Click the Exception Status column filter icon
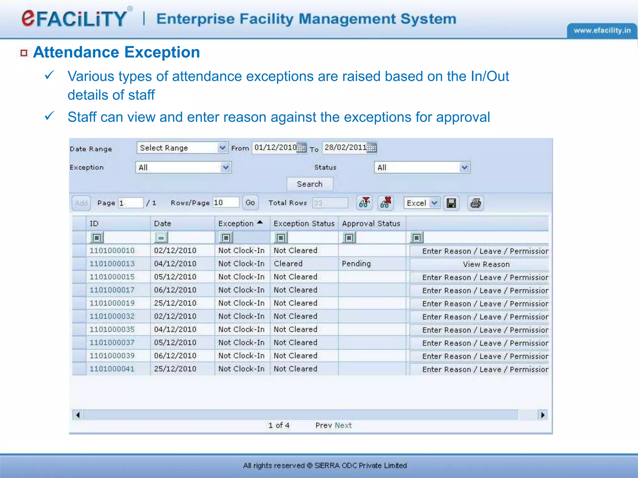 click(x=281, y=238)
